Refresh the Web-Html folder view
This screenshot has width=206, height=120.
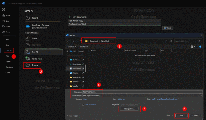tap(171, 41)
